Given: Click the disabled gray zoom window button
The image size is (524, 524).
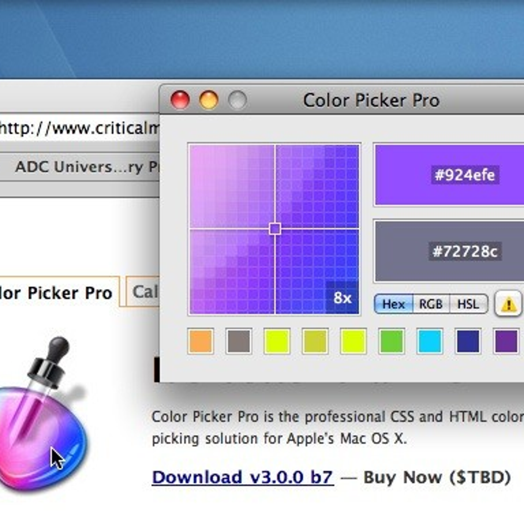Looking at the screenshot, I should pos(237,100).
